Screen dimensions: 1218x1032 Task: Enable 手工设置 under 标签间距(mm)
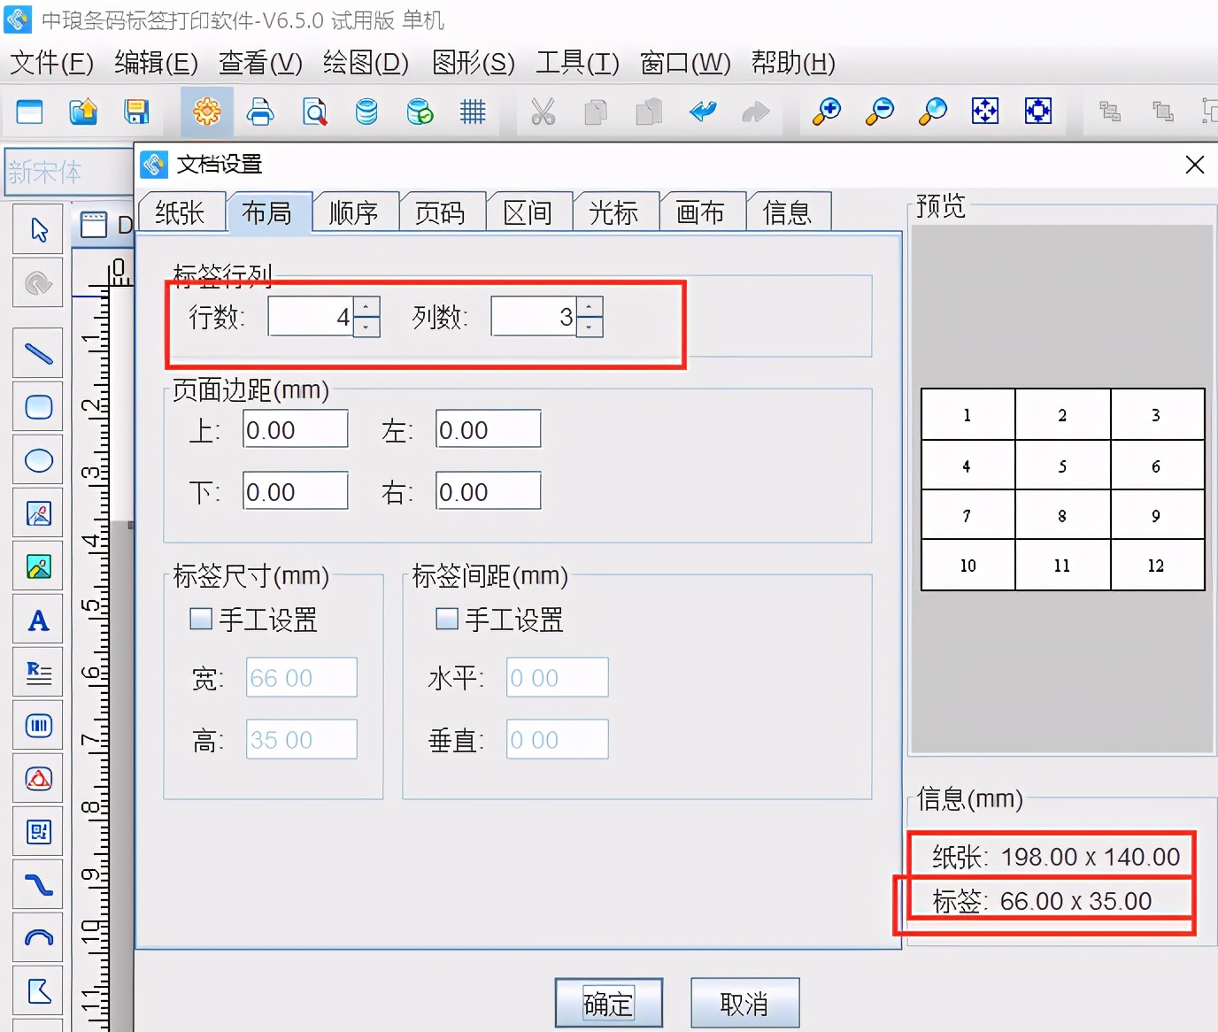click(x=446, y=619)
